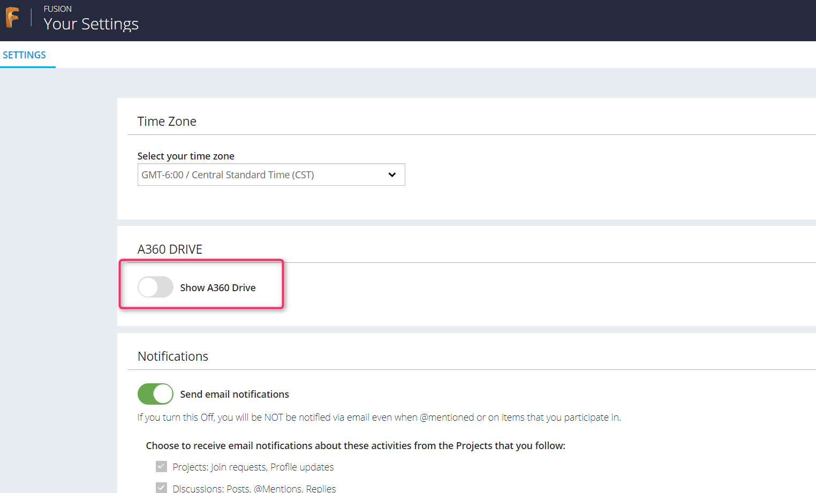Switch to the SETTINGS tab
Image resolution: width=816 pixels, height=493 pixels.
[x=25, y=55]
